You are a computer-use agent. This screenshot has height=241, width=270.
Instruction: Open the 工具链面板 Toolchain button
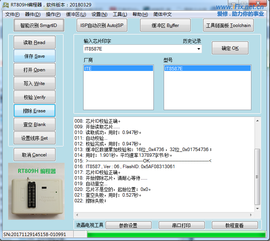click(228, 25)
